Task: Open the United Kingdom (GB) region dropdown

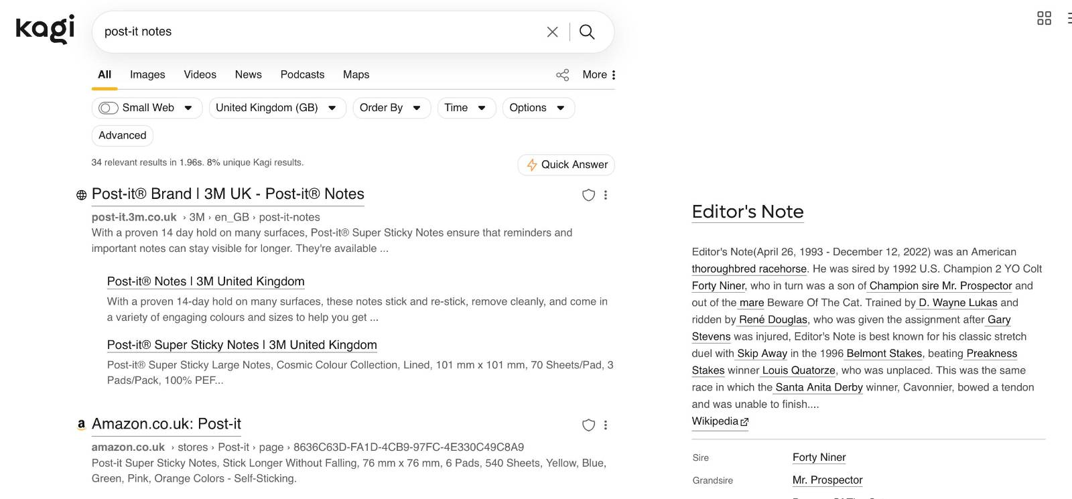Action: click(x=277, y=108)
